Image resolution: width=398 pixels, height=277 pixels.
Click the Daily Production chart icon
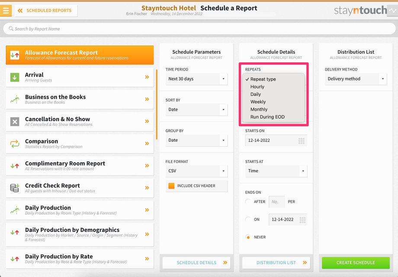[15, 210]
